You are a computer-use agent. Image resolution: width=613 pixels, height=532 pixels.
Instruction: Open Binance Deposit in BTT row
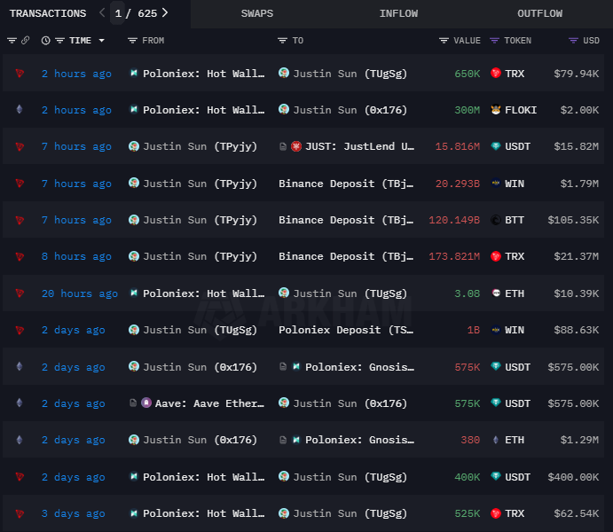[x=346, y=220]
